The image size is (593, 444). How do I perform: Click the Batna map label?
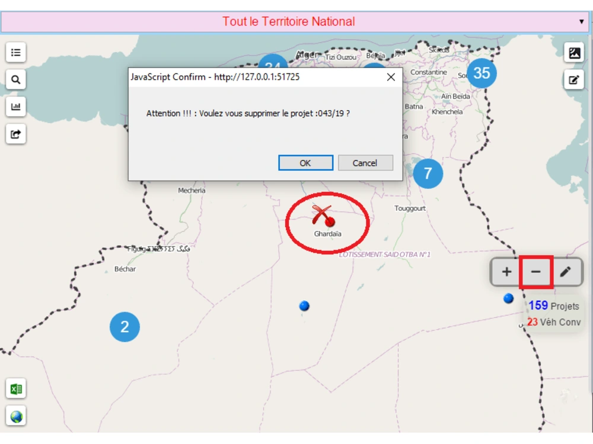414,107
